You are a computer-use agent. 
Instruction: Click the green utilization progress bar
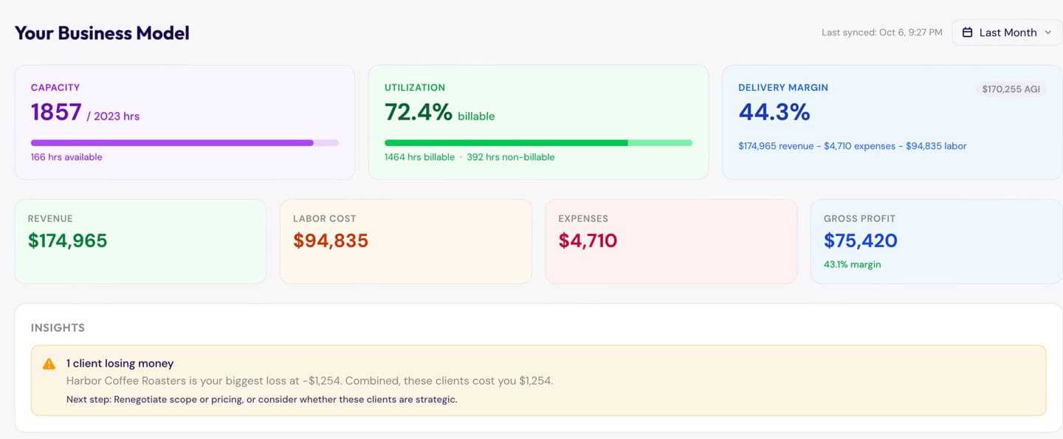click(x=538, y=142)
